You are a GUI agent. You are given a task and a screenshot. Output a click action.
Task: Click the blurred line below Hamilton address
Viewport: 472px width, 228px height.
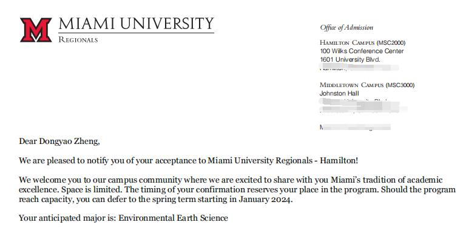[x=359, y=67]
